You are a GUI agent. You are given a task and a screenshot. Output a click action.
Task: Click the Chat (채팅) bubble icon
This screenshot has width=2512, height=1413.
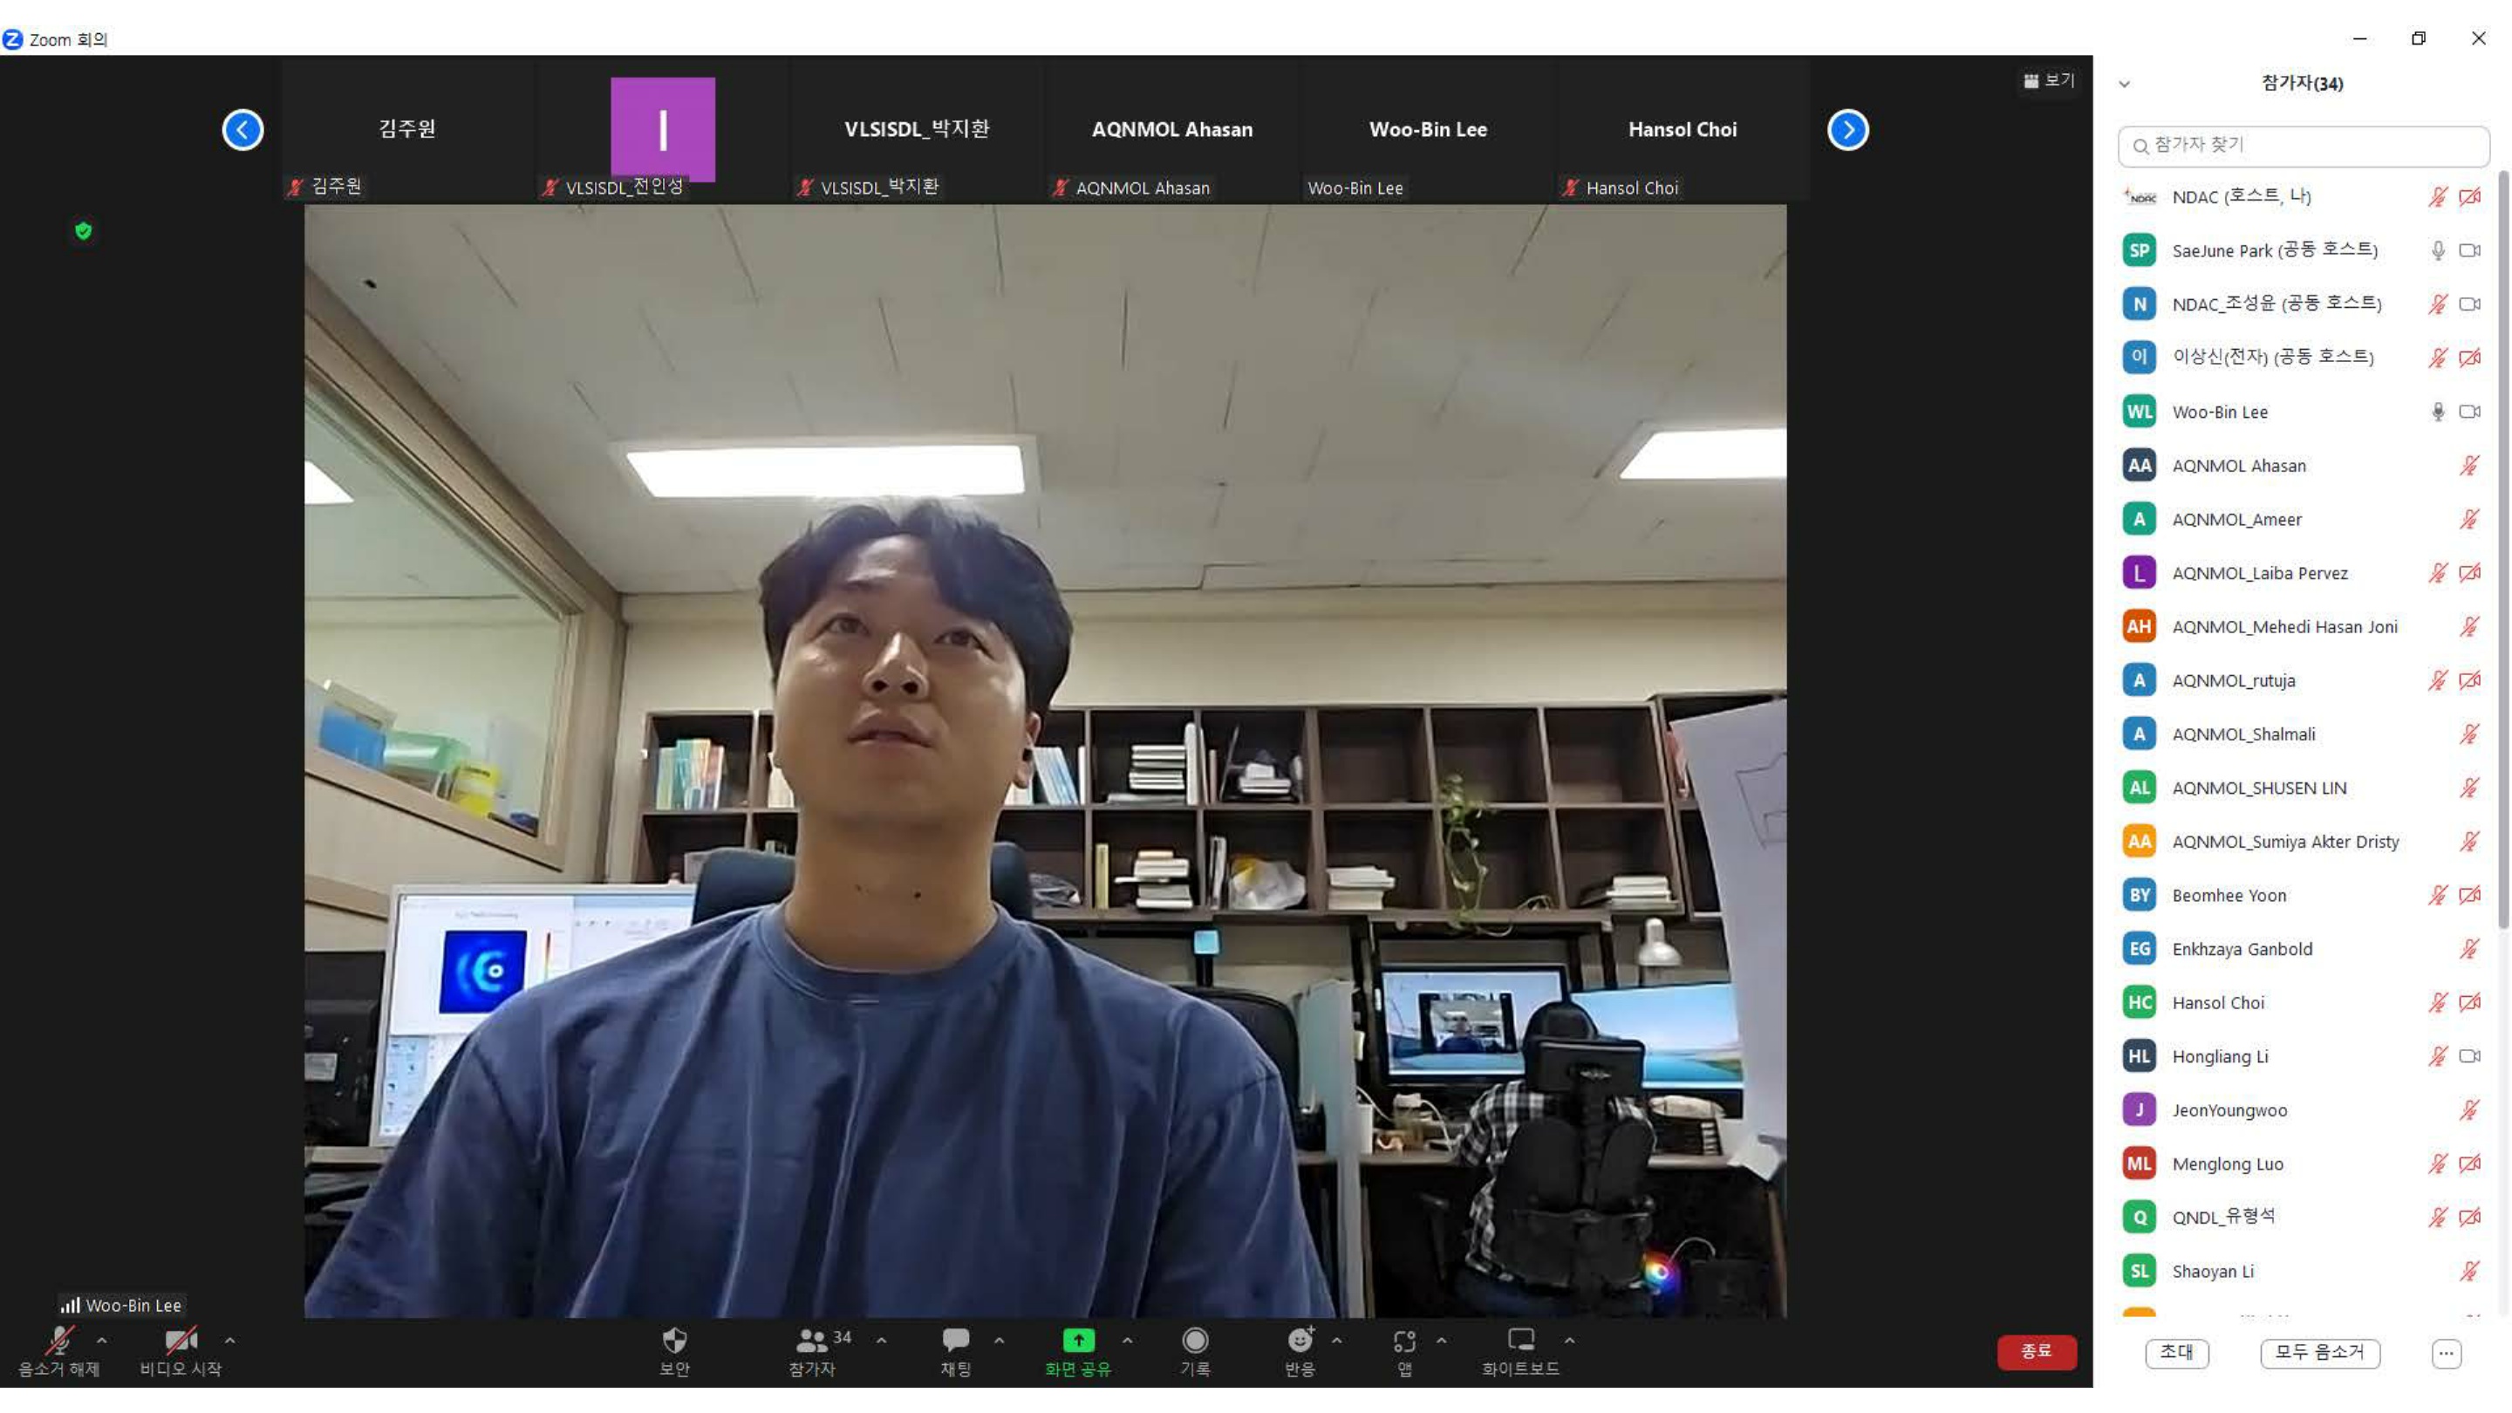point(955,1341)
